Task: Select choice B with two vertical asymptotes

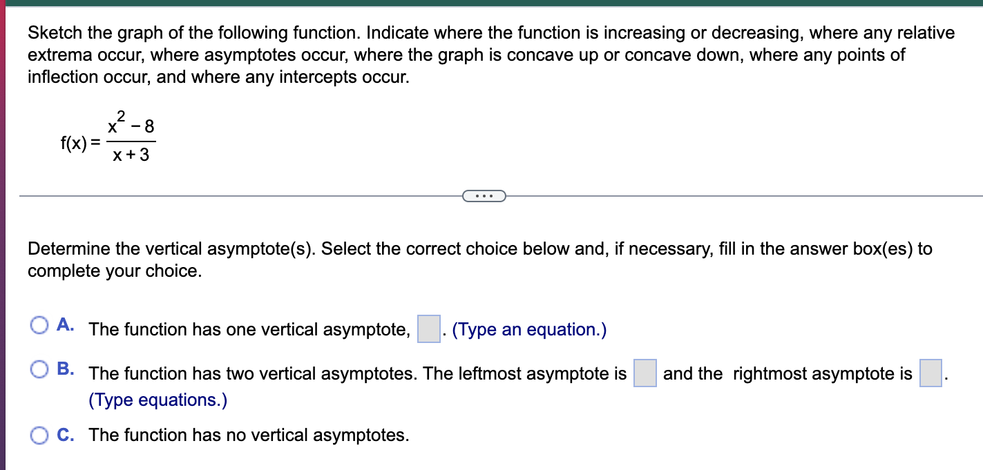Action: click(x=40, y=369)
